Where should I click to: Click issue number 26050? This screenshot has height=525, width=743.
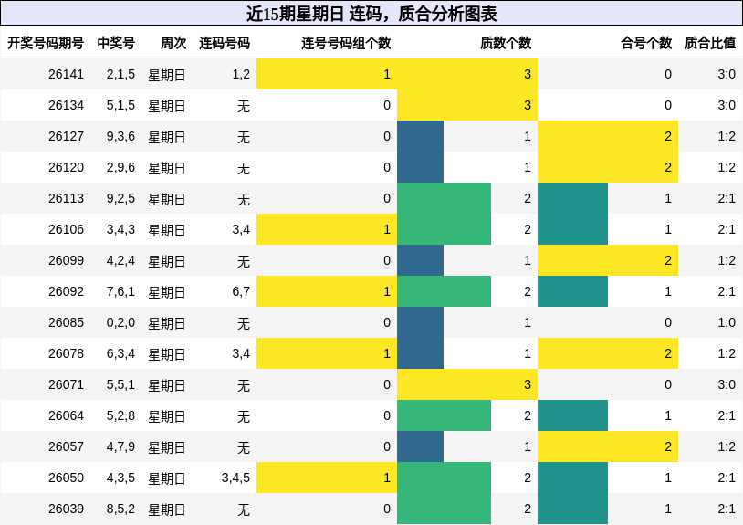click(x=66, y=478)
